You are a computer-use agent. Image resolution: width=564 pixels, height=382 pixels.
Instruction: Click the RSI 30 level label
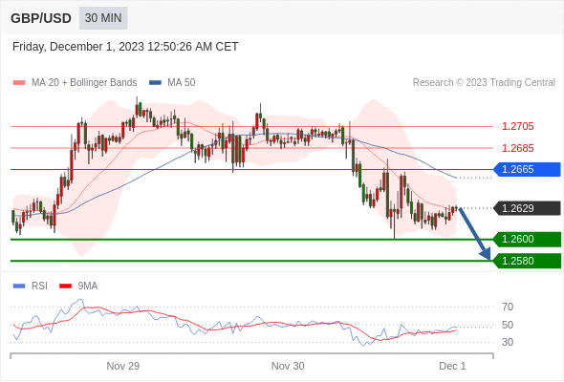tap(508, 342)
